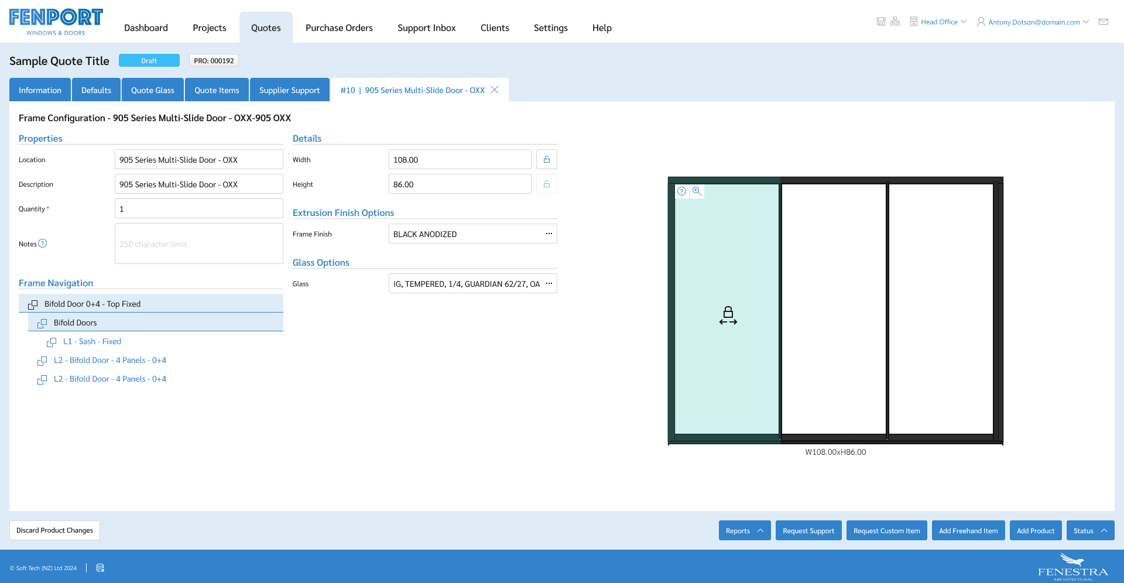Open the Support Inbox menu
This screenshot has height=583, width=1124.
426,28
